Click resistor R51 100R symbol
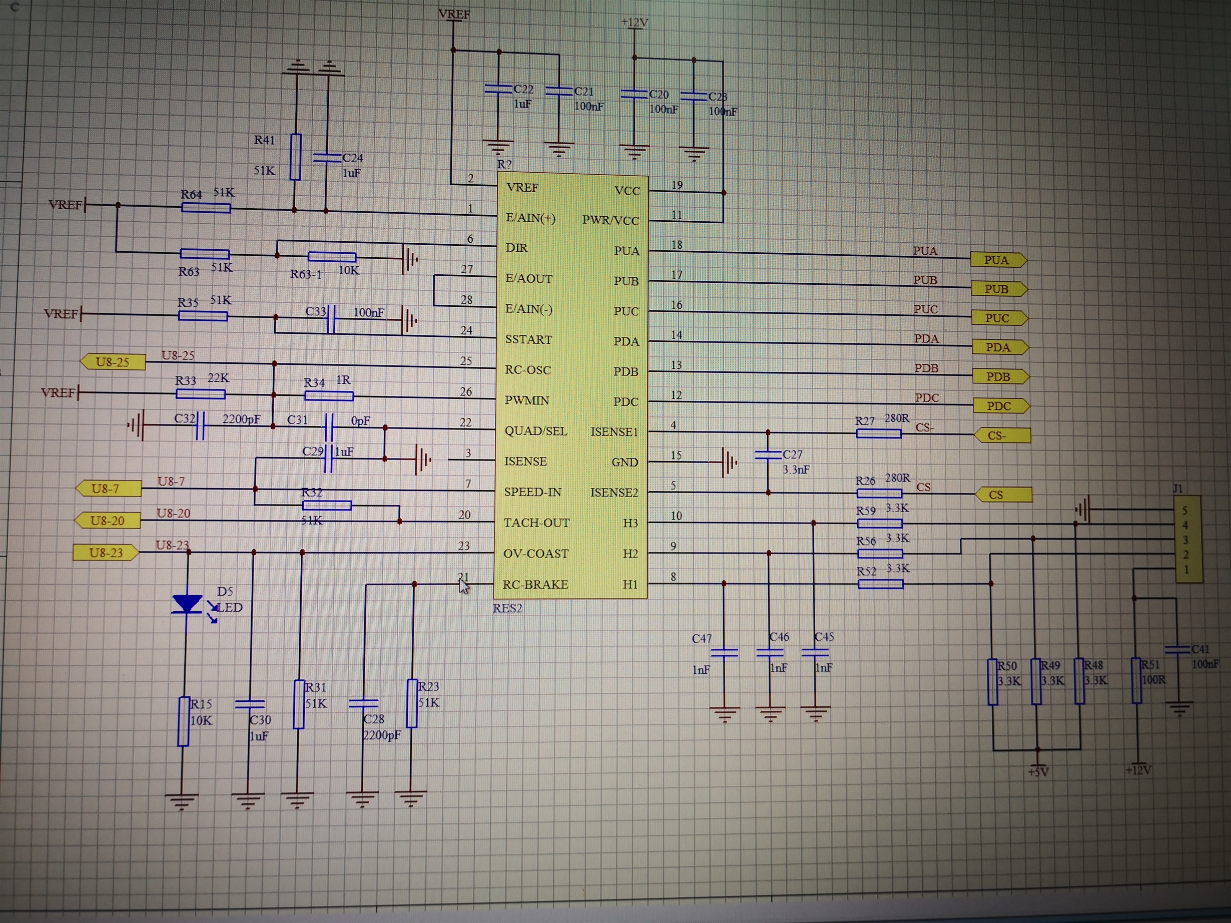Image resolution: width=1231 pixels, height=923 pixels. 1136,680
